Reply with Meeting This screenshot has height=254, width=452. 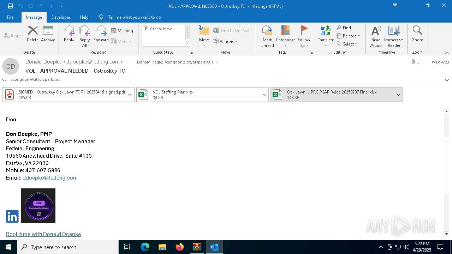pos(122,31)
